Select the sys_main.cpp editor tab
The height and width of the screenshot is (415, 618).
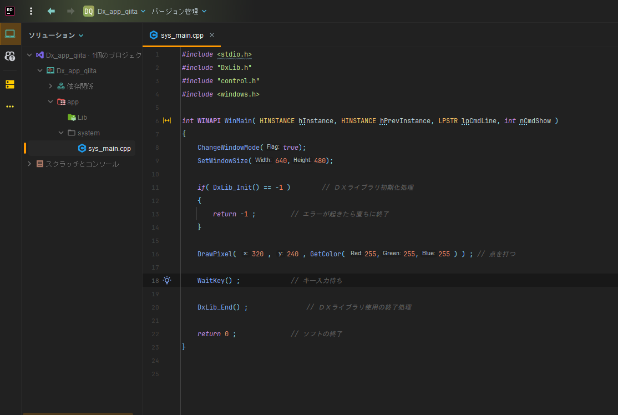[x=181, y=34]
